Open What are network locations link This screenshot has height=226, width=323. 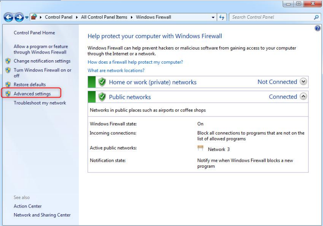pos(116,70)
